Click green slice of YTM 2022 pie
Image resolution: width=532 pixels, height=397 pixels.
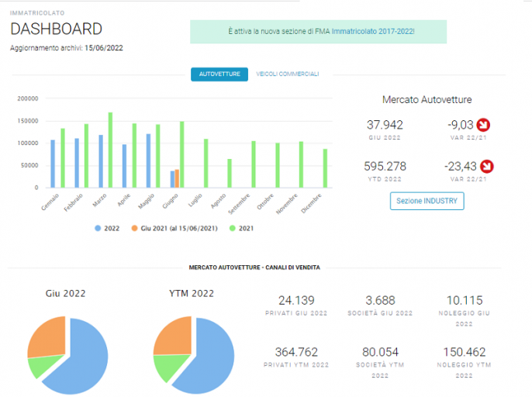[x=169, y=364]
